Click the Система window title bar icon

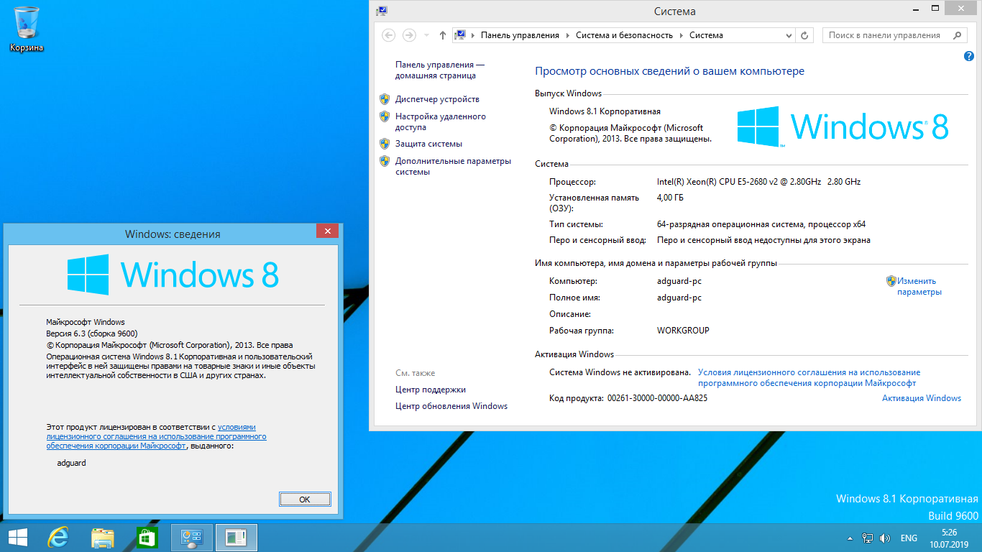coord(382,11)
